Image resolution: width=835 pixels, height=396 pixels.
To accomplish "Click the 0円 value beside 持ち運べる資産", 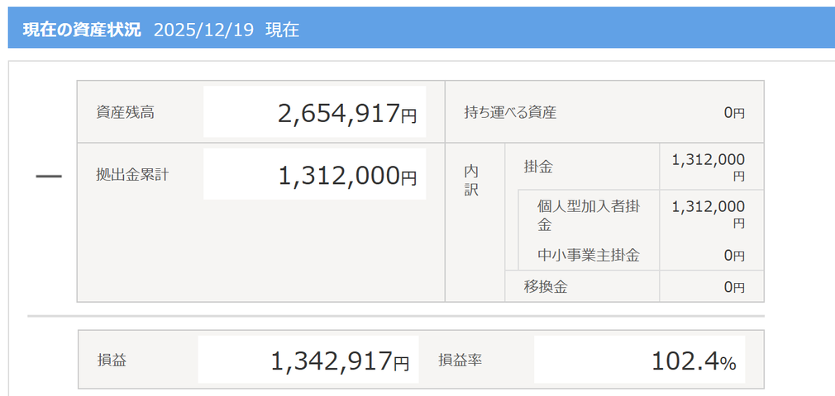I will 734,113.
